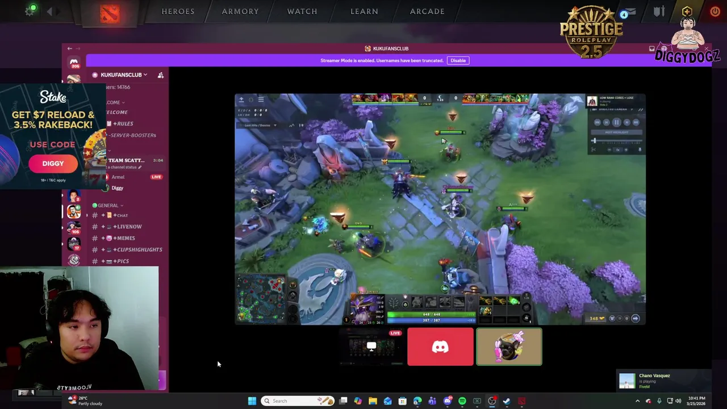Open Dota 2 settings gear icon
This screenshot has width=727, height=409.
[x=30, y=11]
